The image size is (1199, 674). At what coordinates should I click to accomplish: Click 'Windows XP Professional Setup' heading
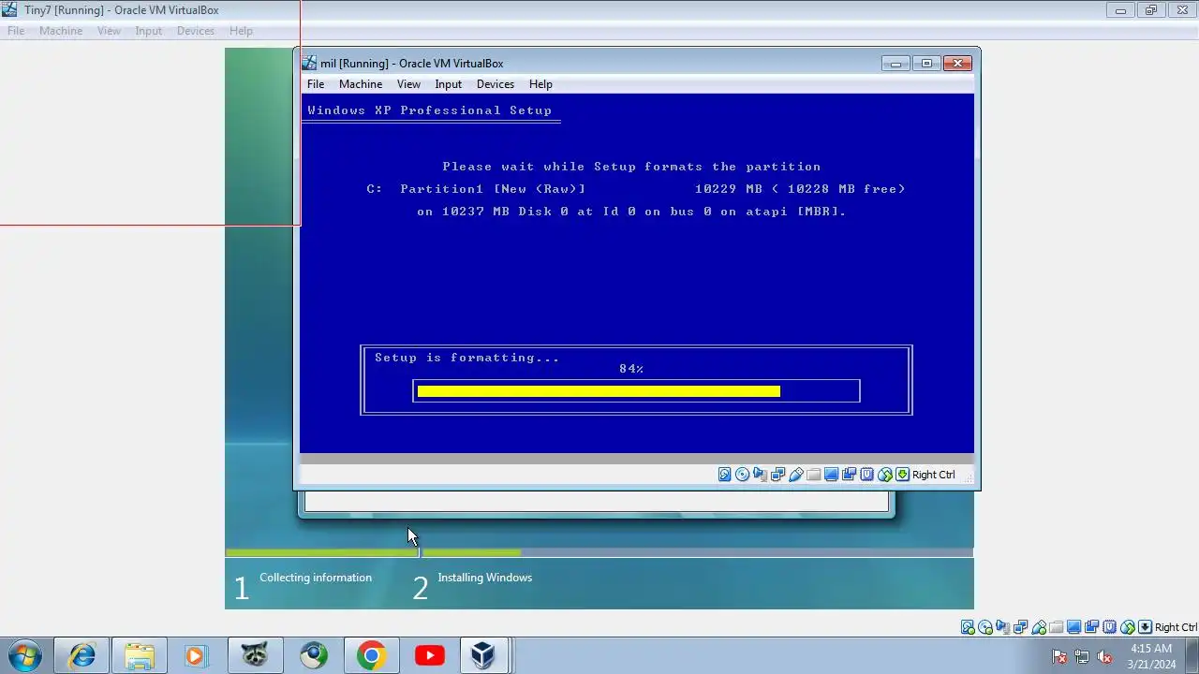point(430,110)
